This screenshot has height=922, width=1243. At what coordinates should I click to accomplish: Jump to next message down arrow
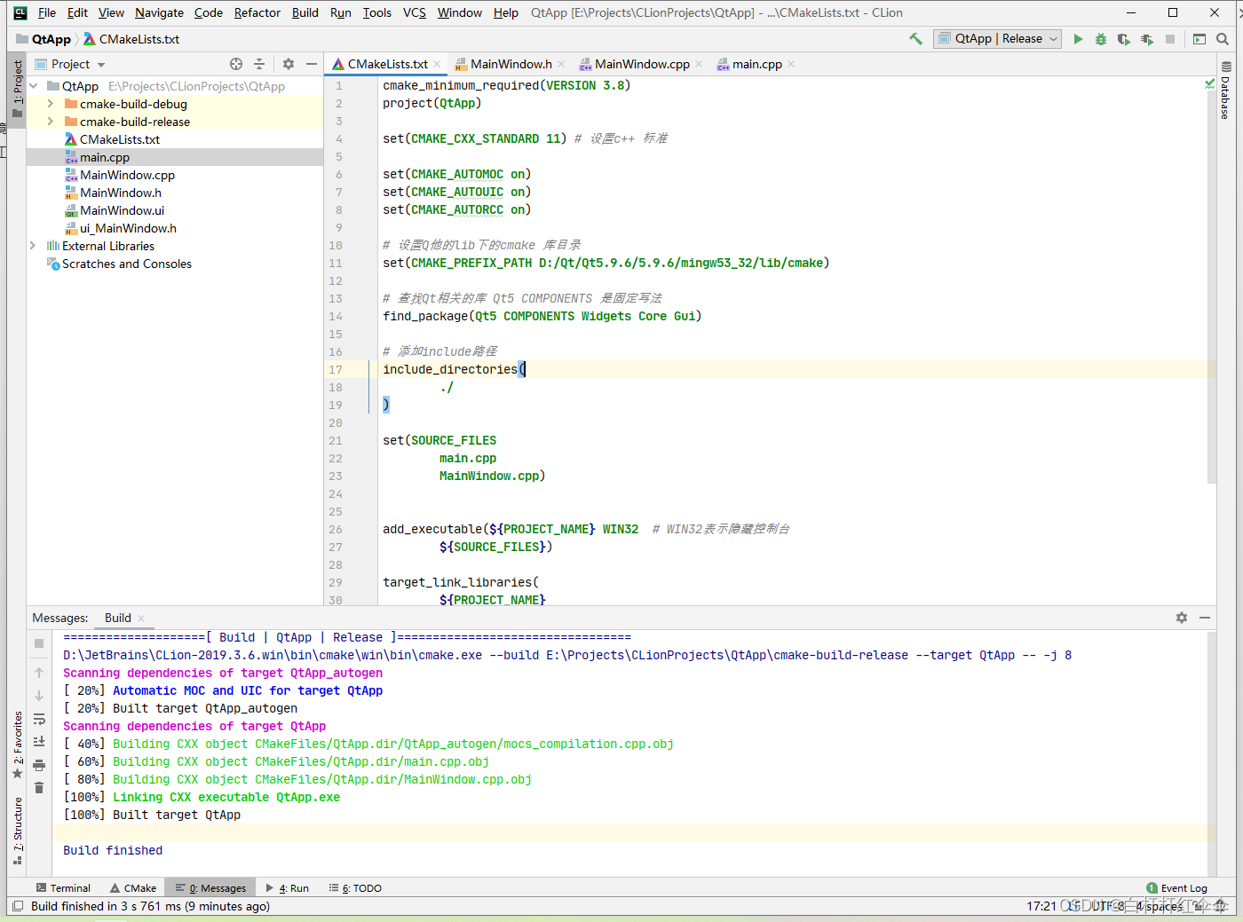click(x=39, y=696)
